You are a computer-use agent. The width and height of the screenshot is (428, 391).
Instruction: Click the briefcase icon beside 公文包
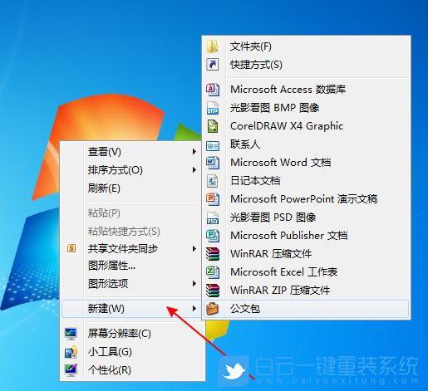click(x=213, y=309)
